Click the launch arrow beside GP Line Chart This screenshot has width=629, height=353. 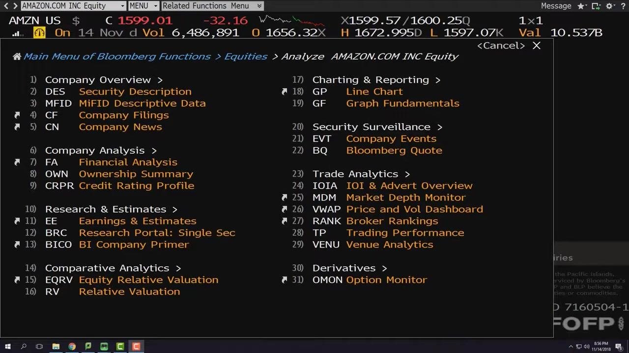(285, 92)
